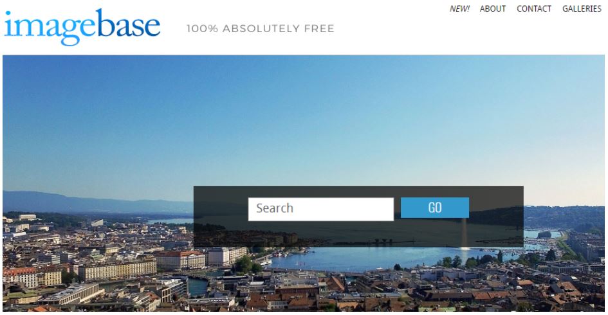
Task: Click the clear blue sky in hero photo
Action: click(302, 116)
